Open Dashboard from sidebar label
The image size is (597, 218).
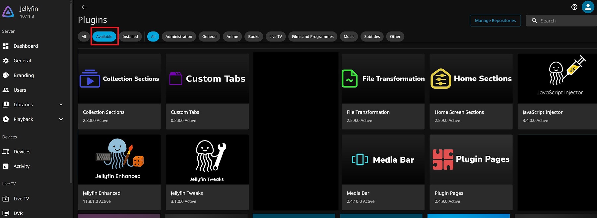tap(26, 46)
